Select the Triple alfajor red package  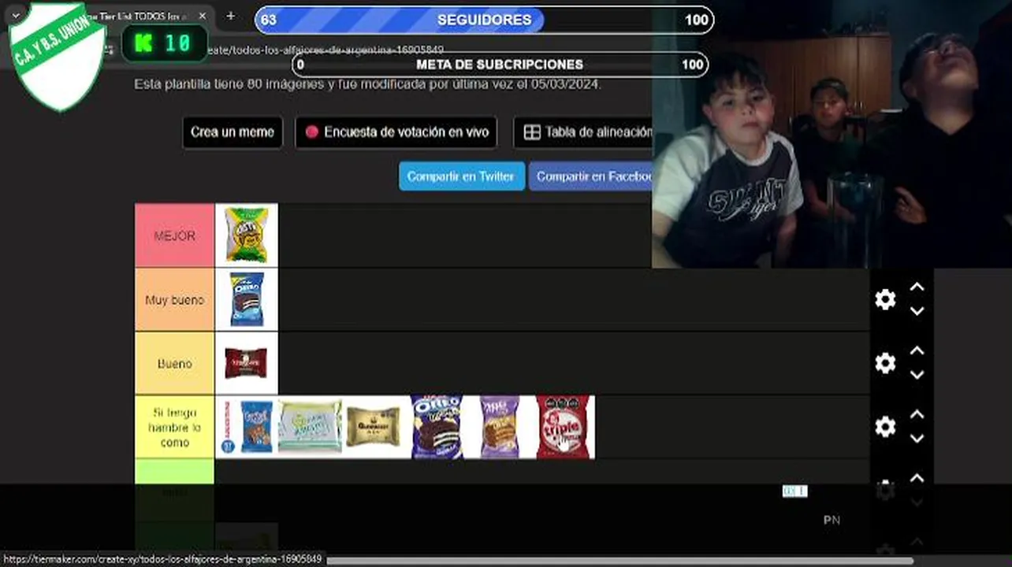[x=563, y=427]
